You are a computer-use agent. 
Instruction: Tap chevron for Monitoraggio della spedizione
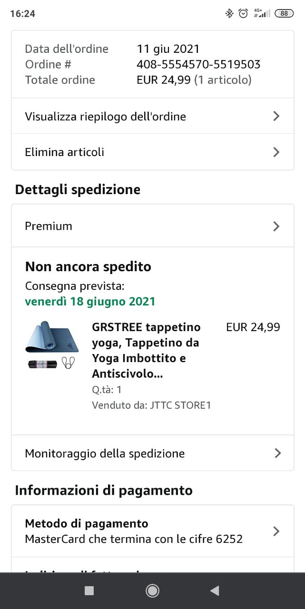click(278, 453)
